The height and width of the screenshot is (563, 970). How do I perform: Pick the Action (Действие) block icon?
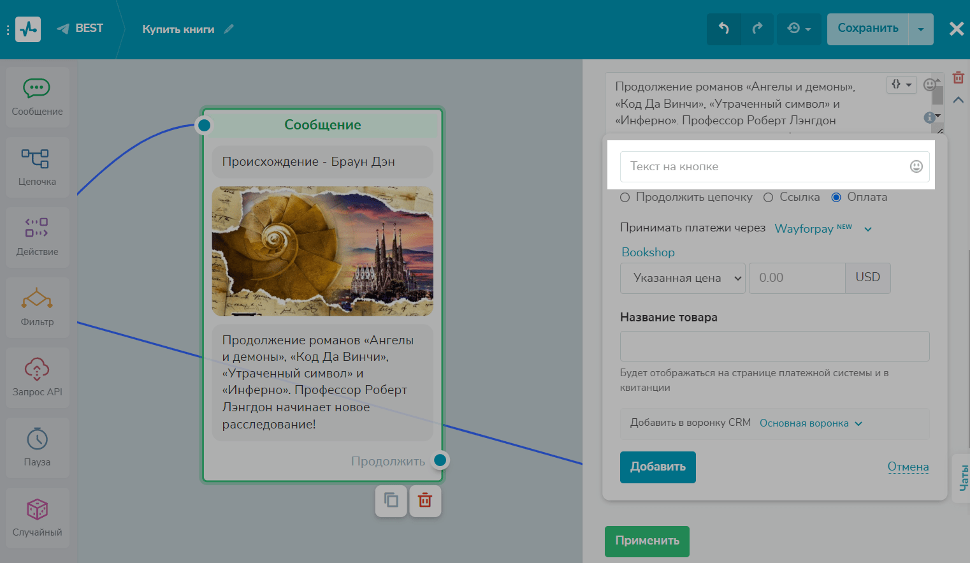[x=37, y=237]
